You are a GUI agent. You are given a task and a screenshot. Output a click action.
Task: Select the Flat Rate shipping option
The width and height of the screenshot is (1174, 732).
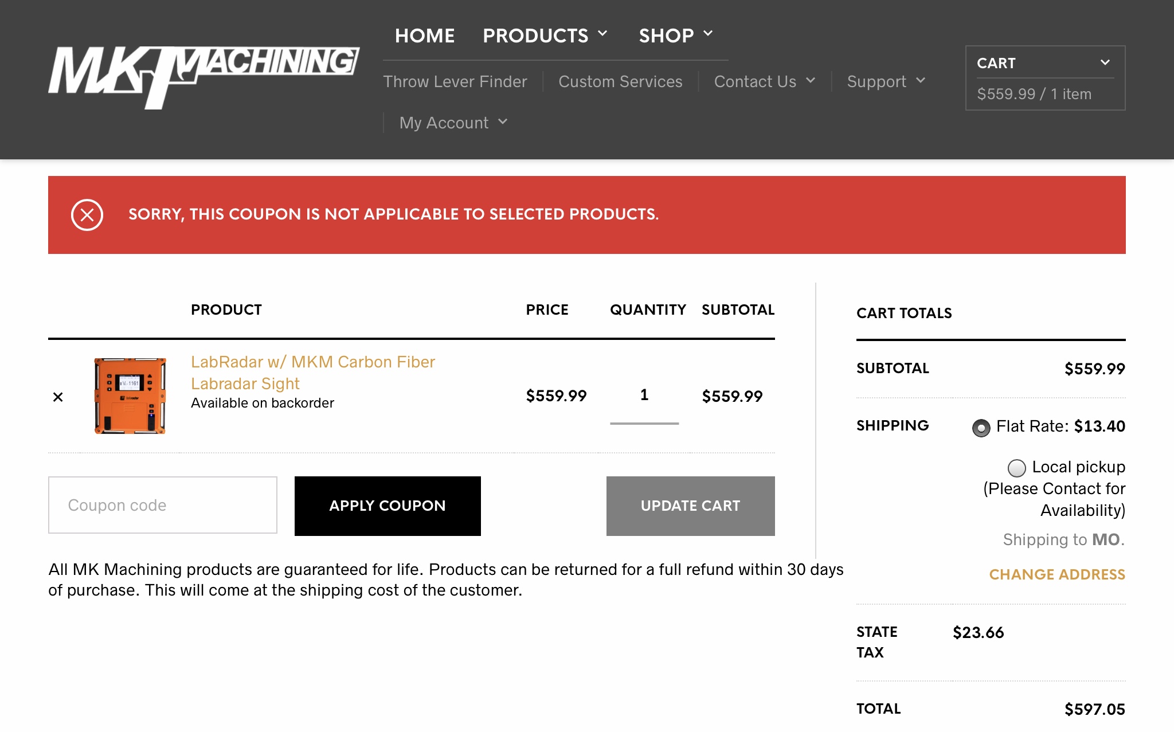(981, 428)
